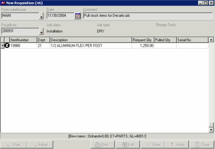Click the Adjust button
Viewport: 215px width, 149px height.
pyautogui.click(x=40, y=144)
